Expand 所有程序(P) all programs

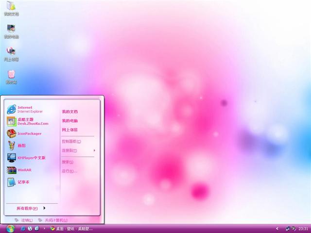click(31, 208)
